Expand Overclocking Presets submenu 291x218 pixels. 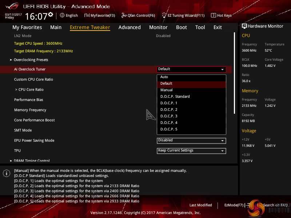pyautogui.click(x=31, y=60)
